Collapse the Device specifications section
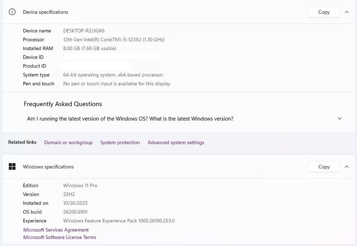 (347, 12)
